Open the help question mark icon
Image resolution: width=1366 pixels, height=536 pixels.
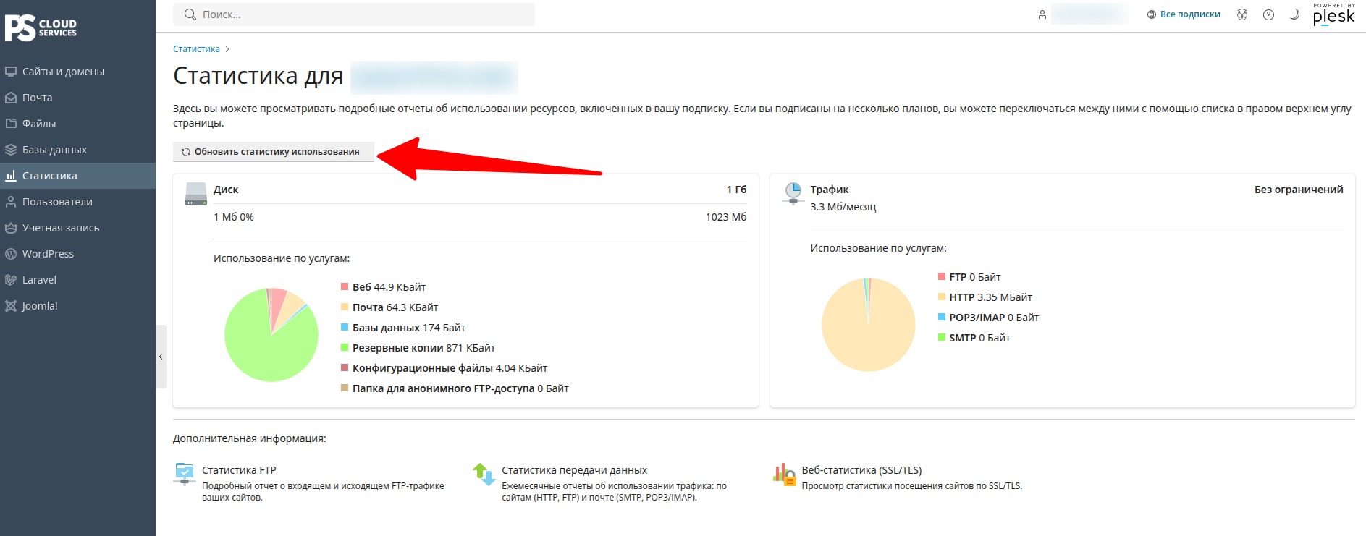(x=1268, y=14)
